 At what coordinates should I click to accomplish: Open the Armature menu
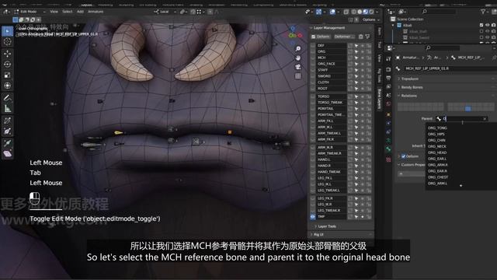coord(96,12)
